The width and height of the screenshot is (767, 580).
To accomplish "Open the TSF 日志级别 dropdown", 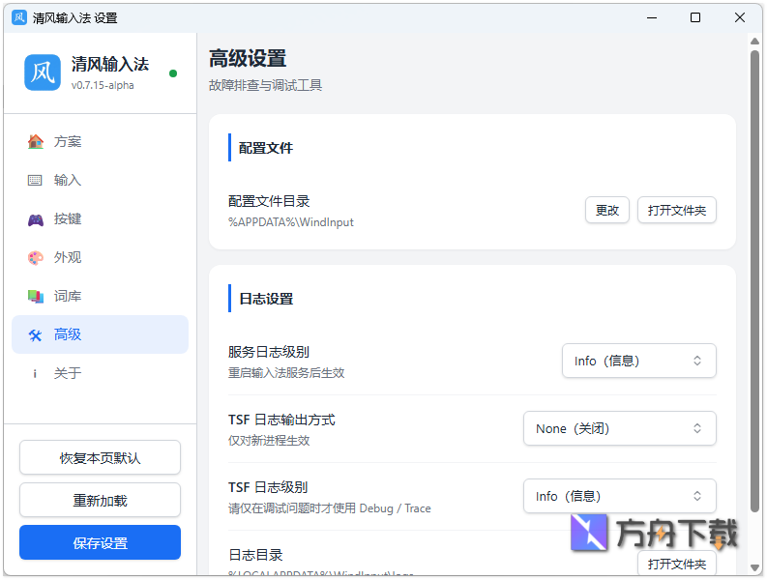I will point(620,496).
